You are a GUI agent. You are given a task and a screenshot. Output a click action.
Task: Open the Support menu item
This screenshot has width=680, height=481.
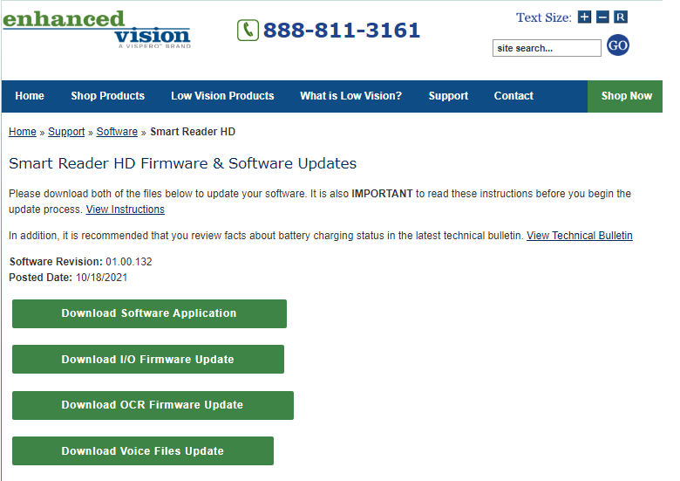click(x=448, y=96)
